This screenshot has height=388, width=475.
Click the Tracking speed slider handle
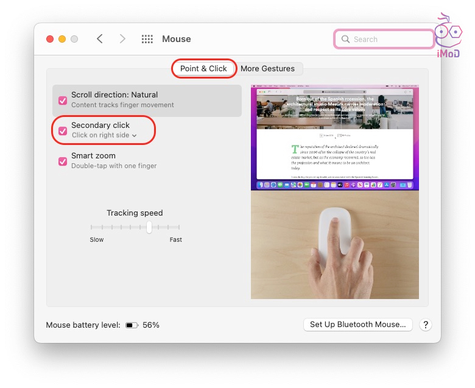149,227
